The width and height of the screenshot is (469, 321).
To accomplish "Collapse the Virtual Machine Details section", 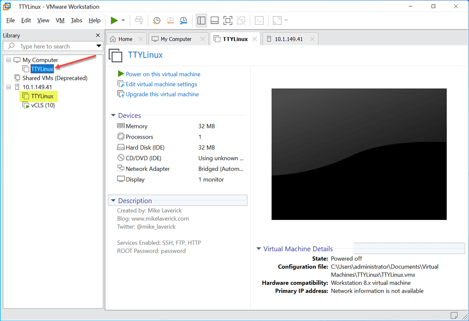I will tap(259, 249).
